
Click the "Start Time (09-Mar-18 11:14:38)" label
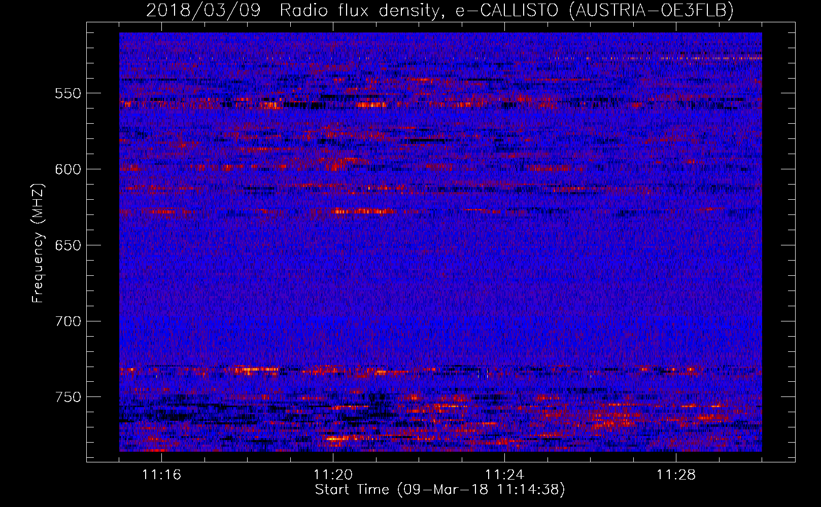tap(440, 490)
